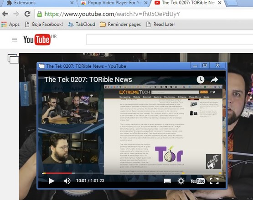This screenshot has width=253, height=200.
Task: Click the share arrow icon
Action: click(214, 80)
